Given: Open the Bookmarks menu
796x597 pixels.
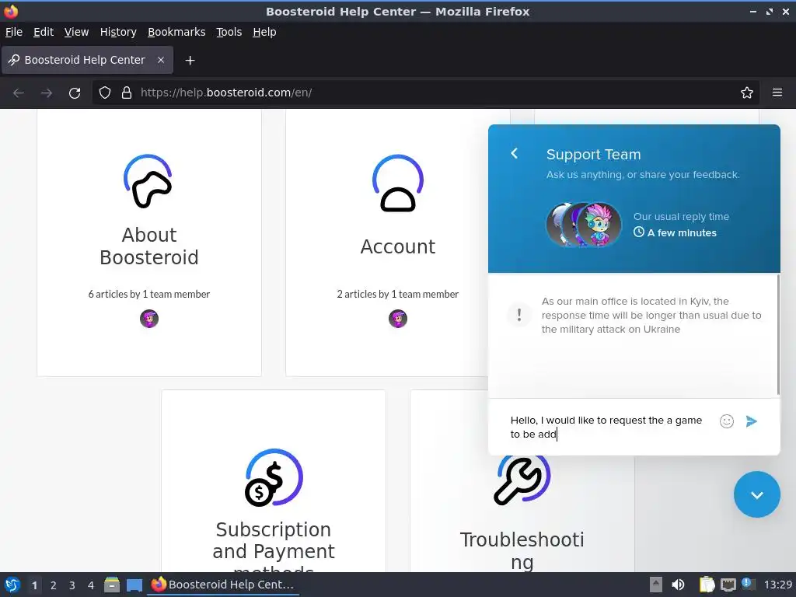Looking at the screenshot, I should pyautogui.click(x=176, y=32).
